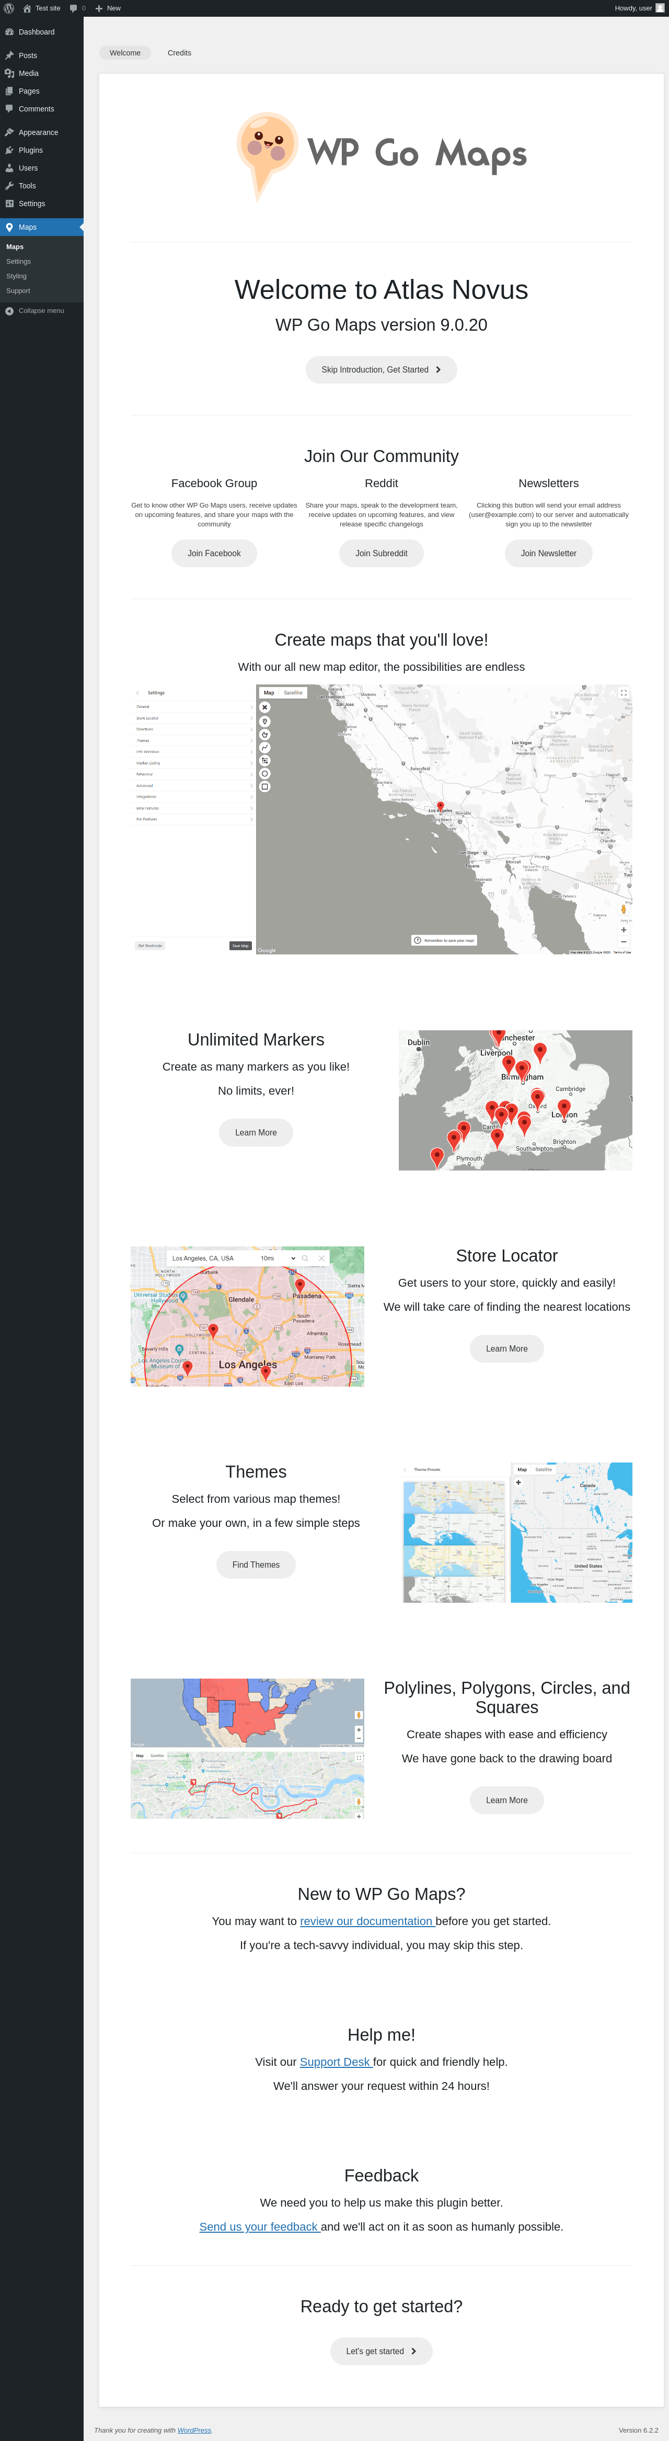Screen dimensions: 669x2441
Task: Click the main Settings sliders icon in the sidebar
Action: (9, 204)
